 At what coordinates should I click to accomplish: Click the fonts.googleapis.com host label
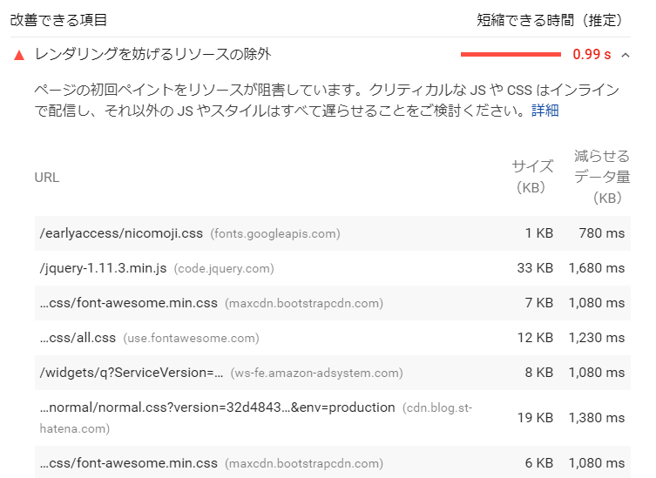click(275, 233)
